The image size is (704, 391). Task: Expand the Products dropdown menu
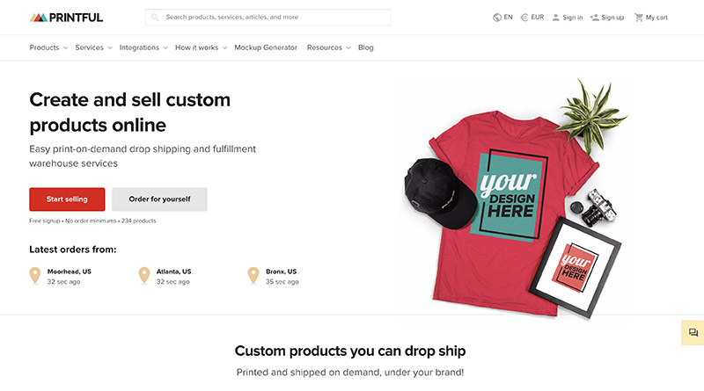[48, 47]
